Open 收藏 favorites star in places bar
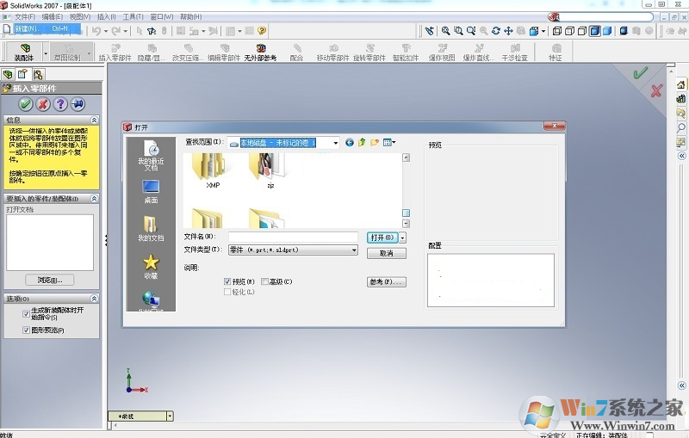689x438 pixels. click(151, 267)
